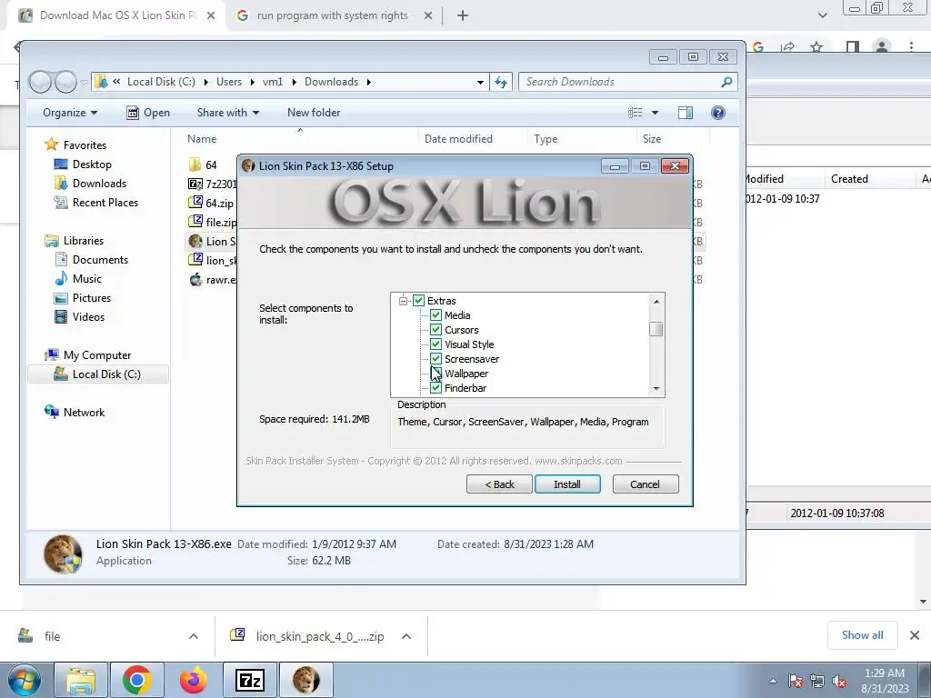
Task: Select the rawr.exe apple icon file
Action: pos(213,280)
